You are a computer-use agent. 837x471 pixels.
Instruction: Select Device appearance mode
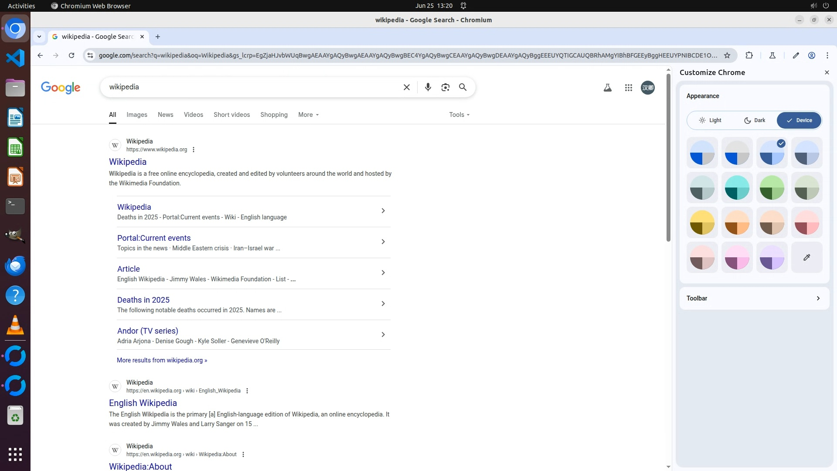point(799,120)
